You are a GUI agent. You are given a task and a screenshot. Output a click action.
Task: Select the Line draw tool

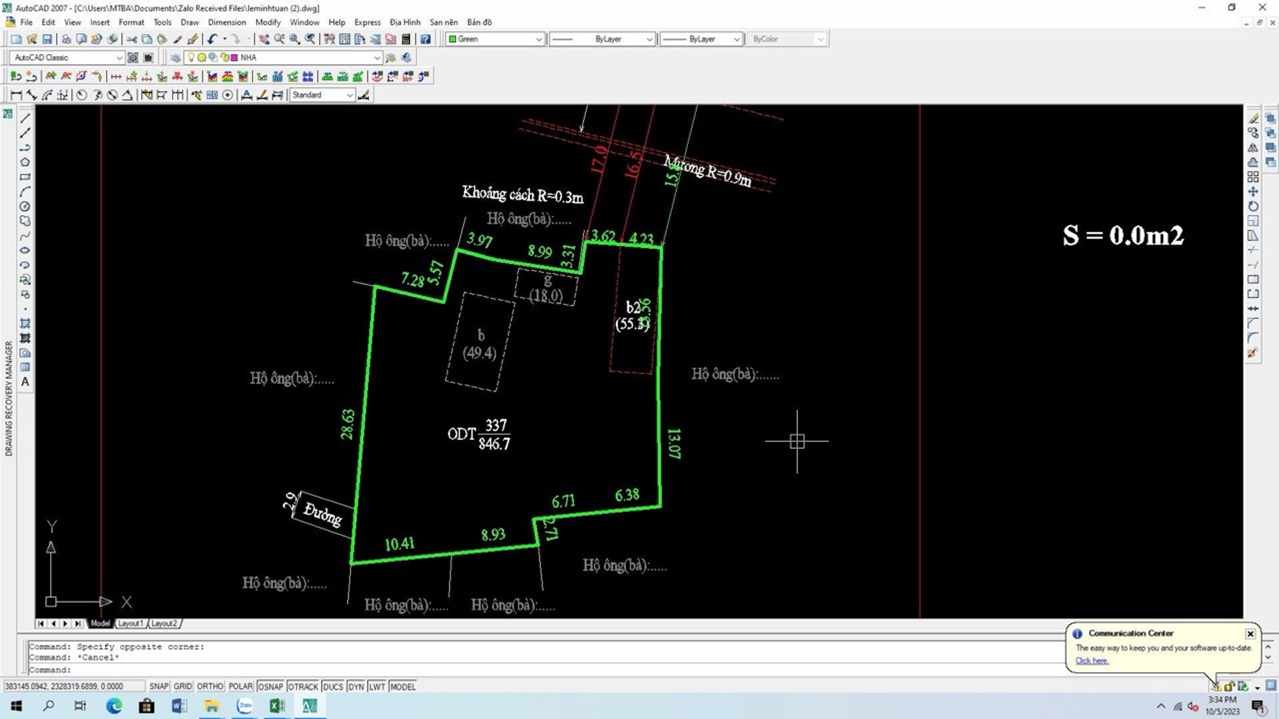(x=25, y=119)
